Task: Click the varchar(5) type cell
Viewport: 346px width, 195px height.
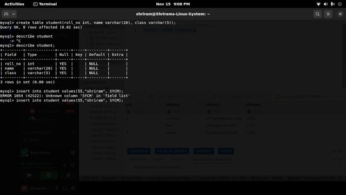Action: pyautogui.click(x=39, y=73)
